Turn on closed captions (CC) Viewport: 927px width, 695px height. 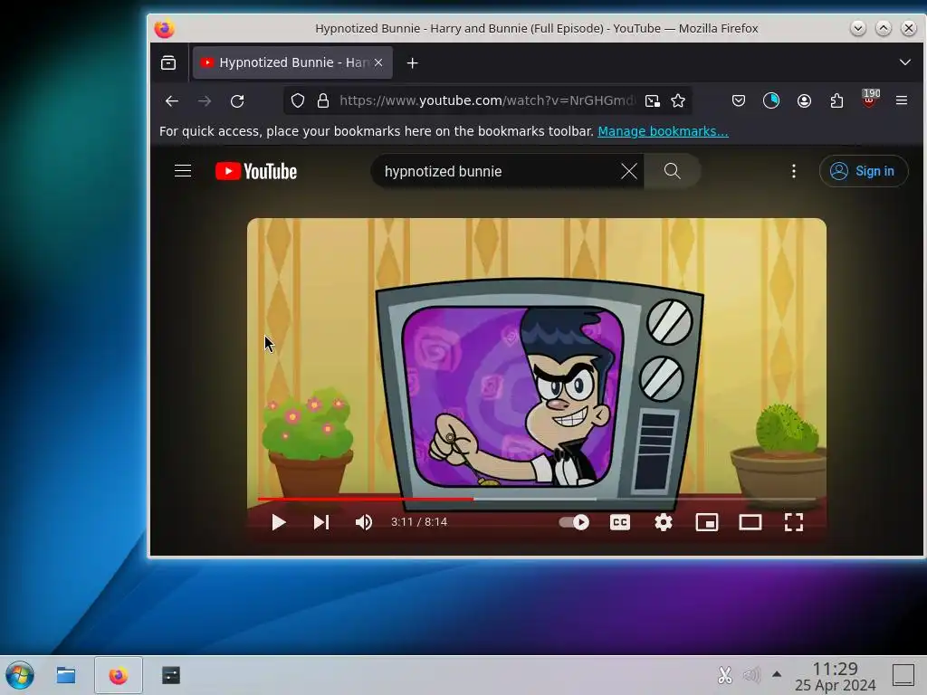click(x=619, y=522)
